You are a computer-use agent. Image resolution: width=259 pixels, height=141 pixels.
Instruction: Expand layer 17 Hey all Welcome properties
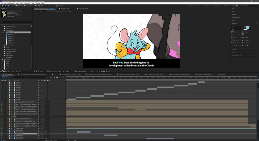8,101
